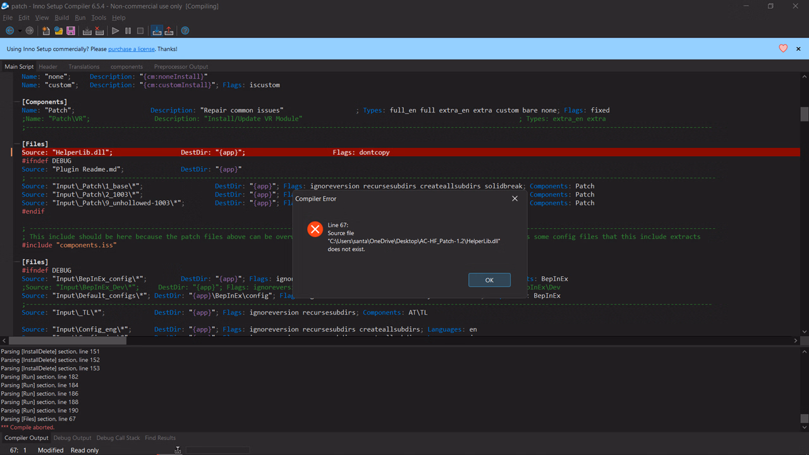The image size is (809, 455).
Task: Click the Open file folder icon
Action: pyautogui.click(x=58, y=30)
